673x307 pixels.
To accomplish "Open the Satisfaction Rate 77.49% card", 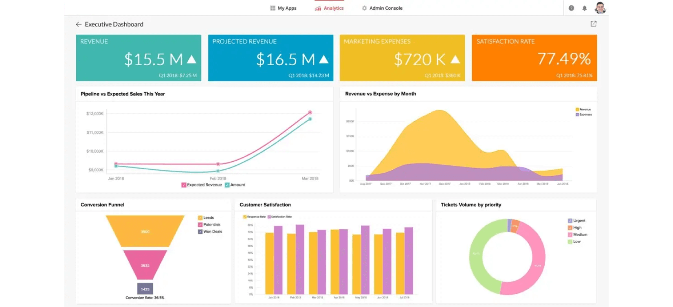I will 534,58.
